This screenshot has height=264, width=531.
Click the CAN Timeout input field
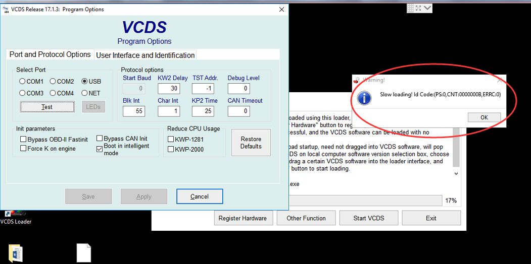tap(239, 111)
